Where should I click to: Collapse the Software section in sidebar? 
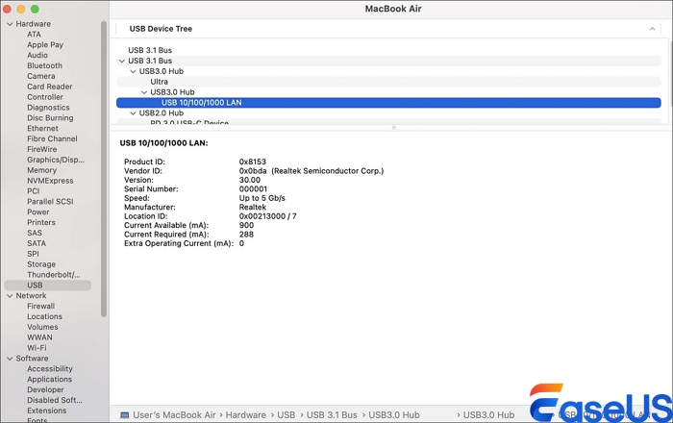10,359
